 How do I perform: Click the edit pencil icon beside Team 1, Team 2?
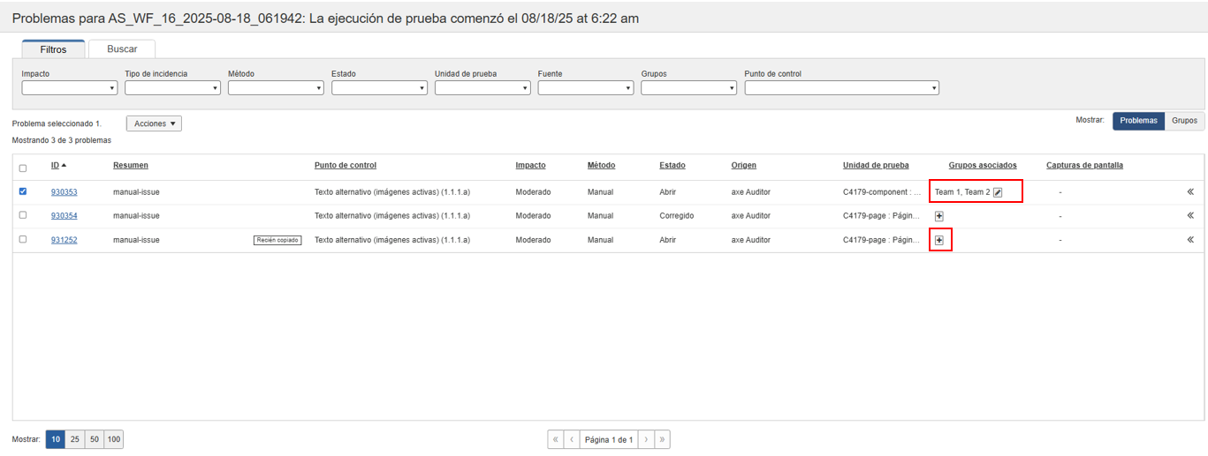998,191
